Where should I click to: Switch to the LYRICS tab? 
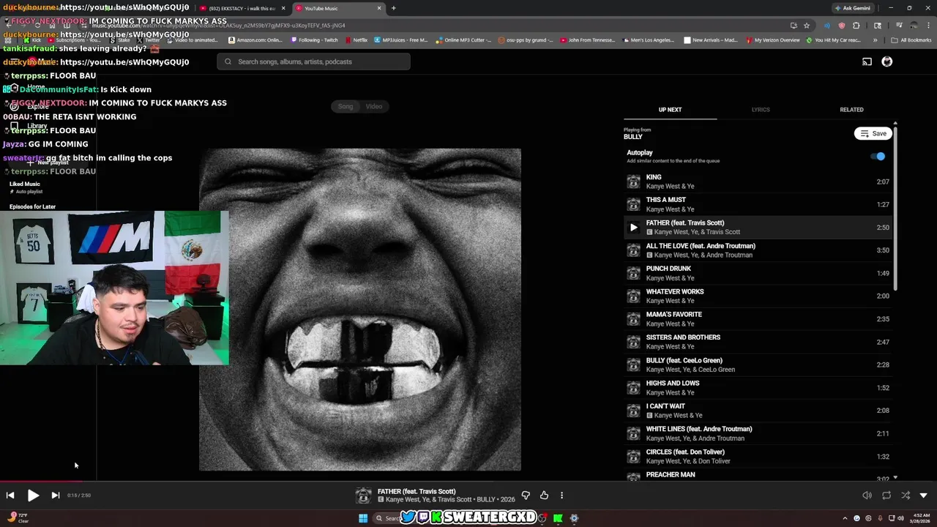(x=761, y=110)
